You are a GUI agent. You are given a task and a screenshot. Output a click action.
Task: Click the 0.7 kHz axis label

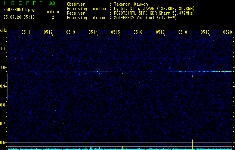tap(3, 124)
